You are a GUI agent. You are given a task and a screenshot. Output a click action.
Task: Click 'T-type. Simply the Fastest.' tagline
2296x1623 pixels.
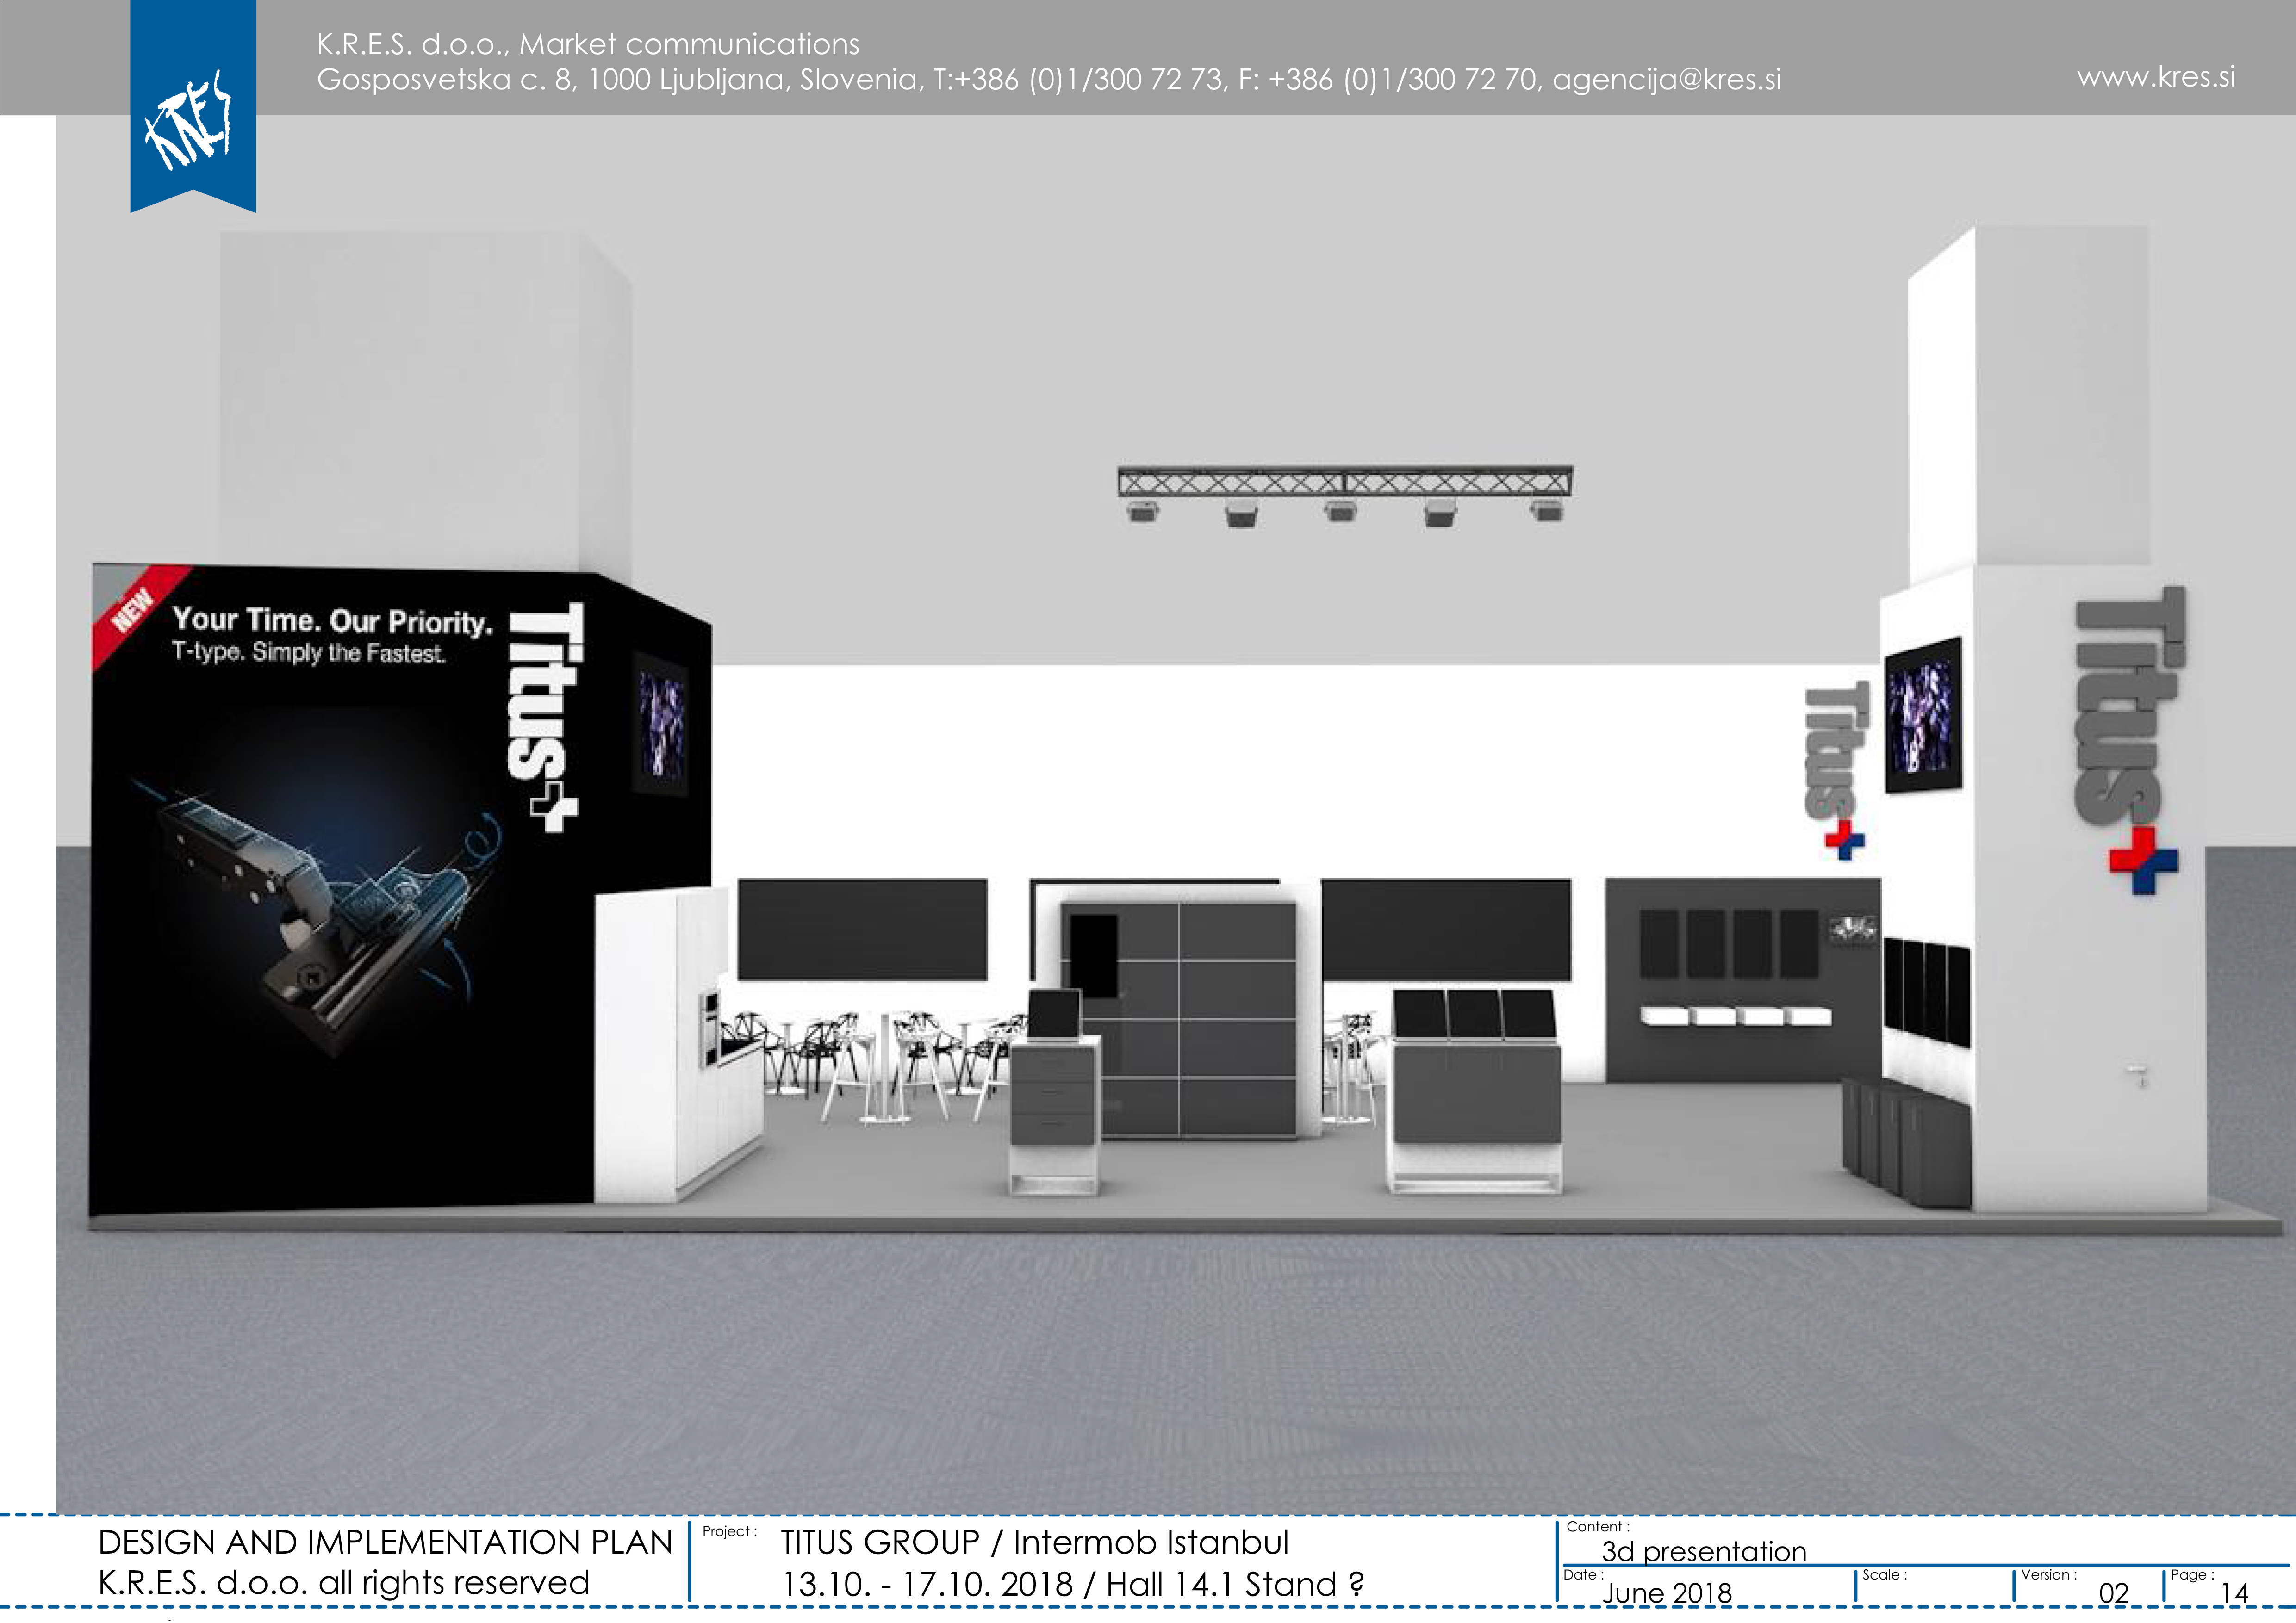point(309,653)
